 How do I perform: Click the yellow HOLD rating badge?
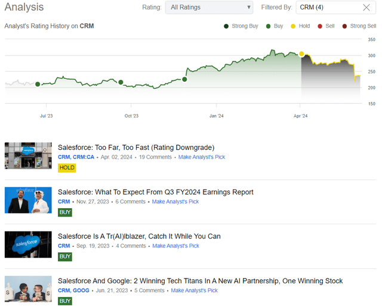[x=67, y=168]
